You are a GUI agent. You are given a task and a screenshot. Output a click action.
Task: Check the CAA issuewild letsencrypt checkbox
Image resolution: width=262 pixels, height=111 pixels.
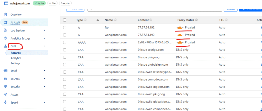[65, 72]
